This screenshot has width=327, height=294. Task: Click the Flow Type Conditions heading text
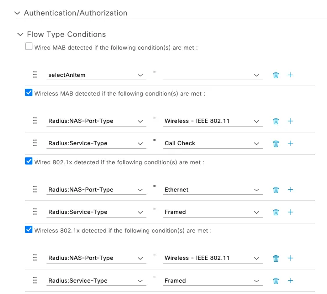[x=67, y=35]
